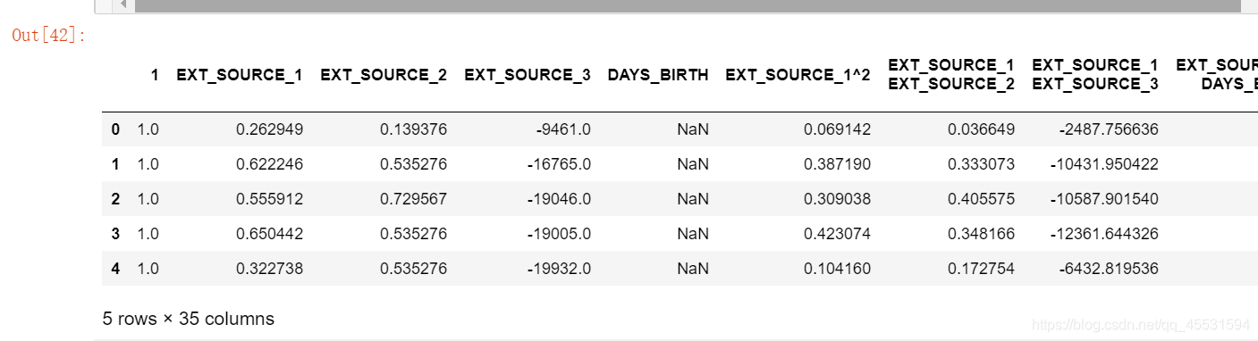The width and height of the screenshot is (1258, 341).
Task: Click row index 1
Action: [x=115, y=164]
